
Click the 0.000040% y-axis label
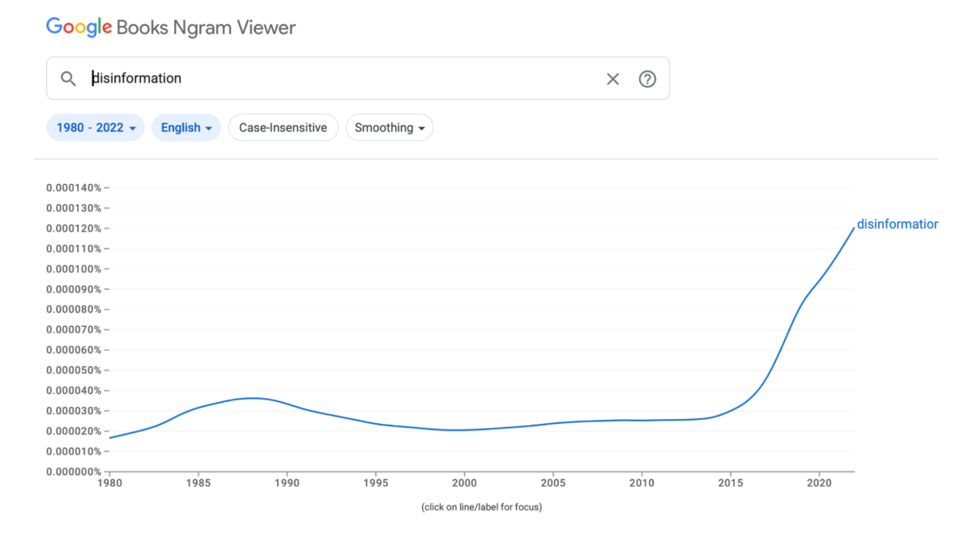click(x=74, y=390)
